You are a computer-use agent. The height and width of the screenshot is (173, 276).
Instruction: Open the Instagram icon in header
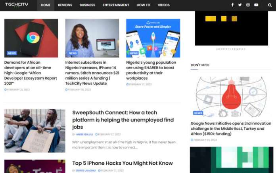(x=248, y=5)
